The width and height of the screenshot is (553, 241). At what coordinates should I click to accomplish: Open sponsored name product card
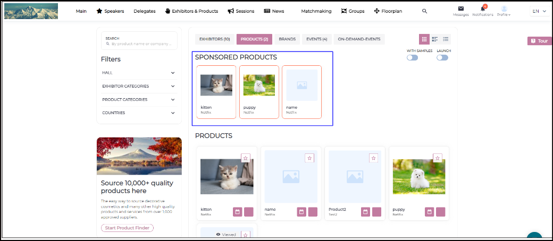click(302, 92)
